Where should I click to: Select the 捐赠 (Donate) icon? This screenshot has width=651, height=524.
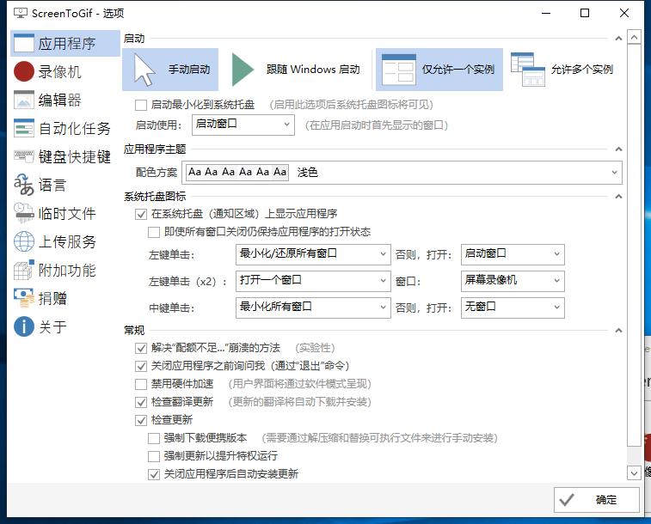pyautogui.click(x=24, y=299)
